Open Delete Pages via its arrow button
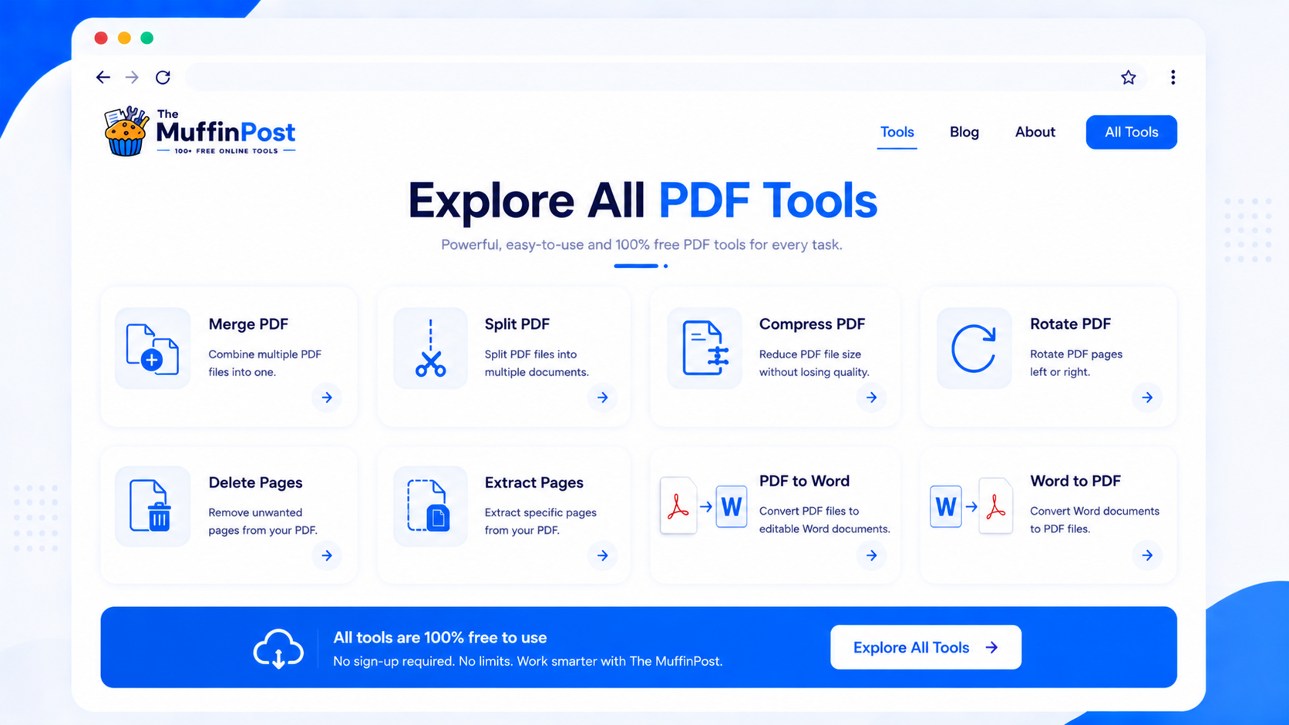 click(x=327, y=555)
